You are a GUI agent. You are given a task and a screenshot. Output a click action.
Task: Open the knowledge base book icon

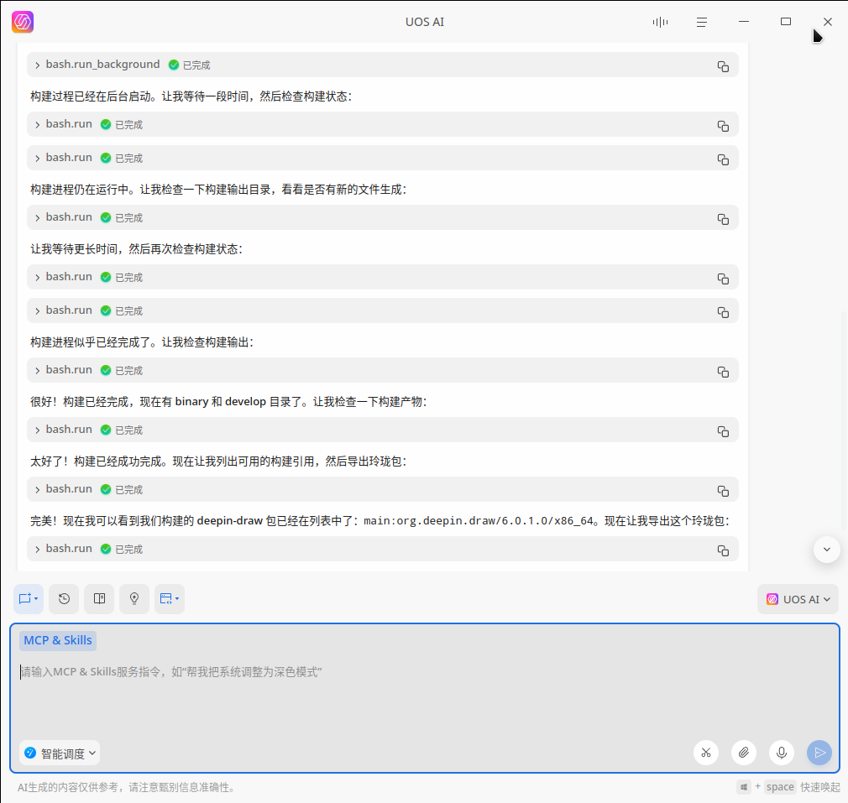coord(99,599)
